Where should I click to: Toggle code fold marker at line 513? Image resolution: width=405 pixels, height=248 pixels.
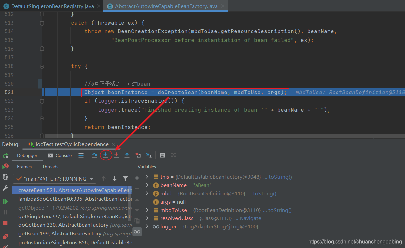tap(42, 23)
